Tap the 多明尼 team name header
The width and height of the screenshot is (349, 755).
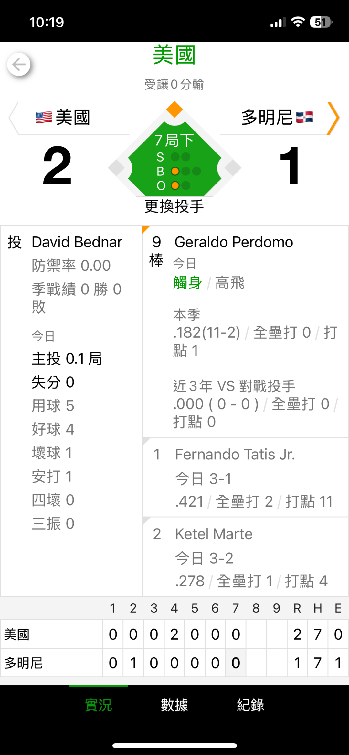[267, 117]
